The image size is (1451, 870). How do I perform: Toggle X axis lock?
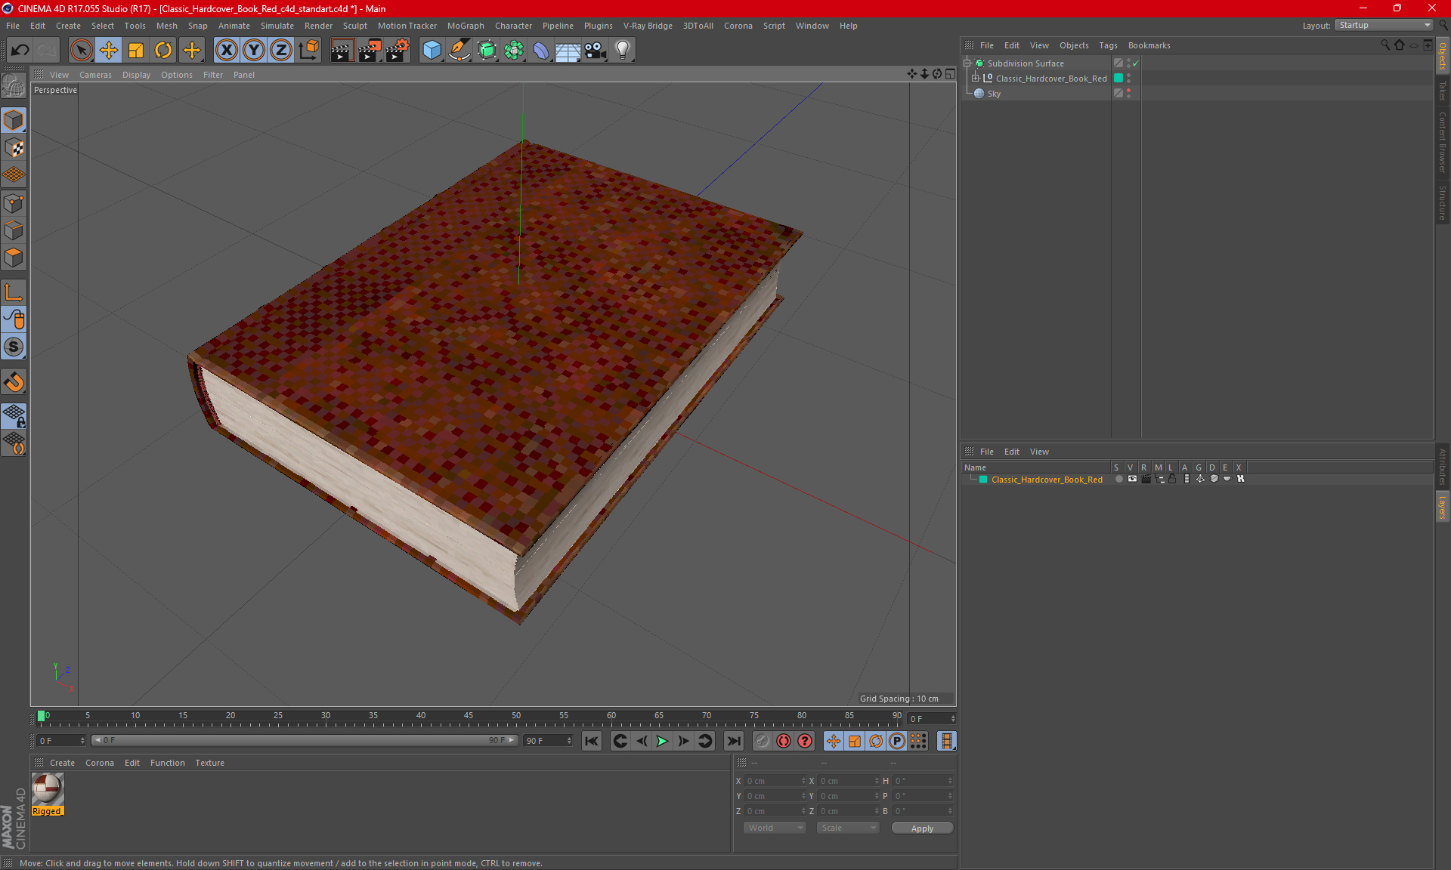pyautogui.click(x=226, y=50)
